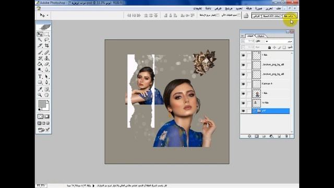334x188 pixels.
Task: Select the Eyedropper tool
Action: click(x=40, y=89)
